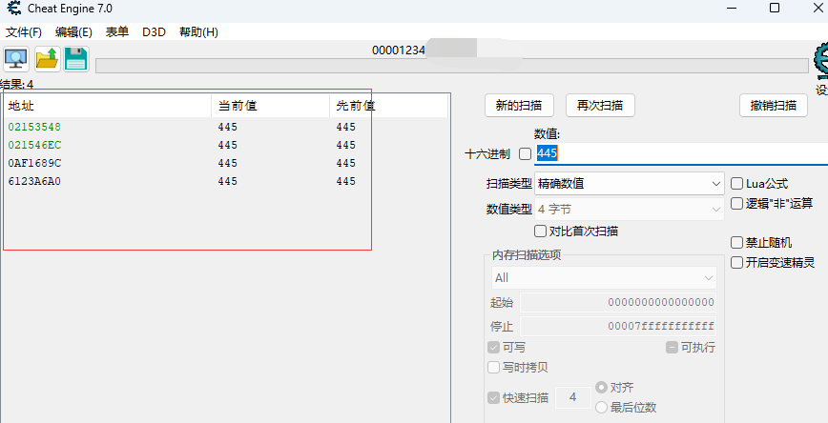The image size is (828, 423).
Task: Click the process label 00001234
Action: point(398,50)
